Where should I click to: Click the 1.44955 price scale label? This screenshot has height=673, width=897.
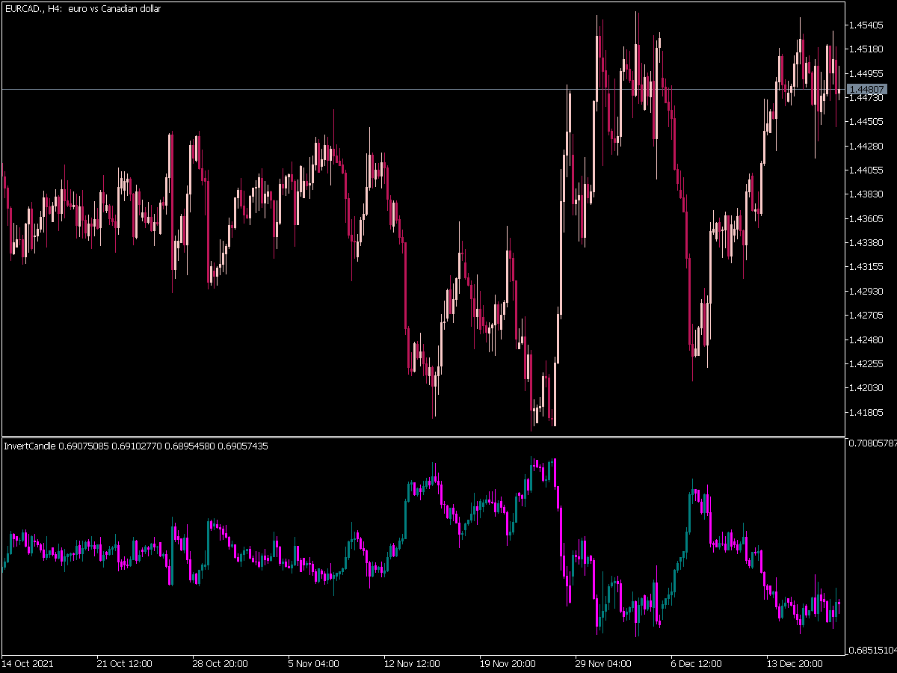866,73
